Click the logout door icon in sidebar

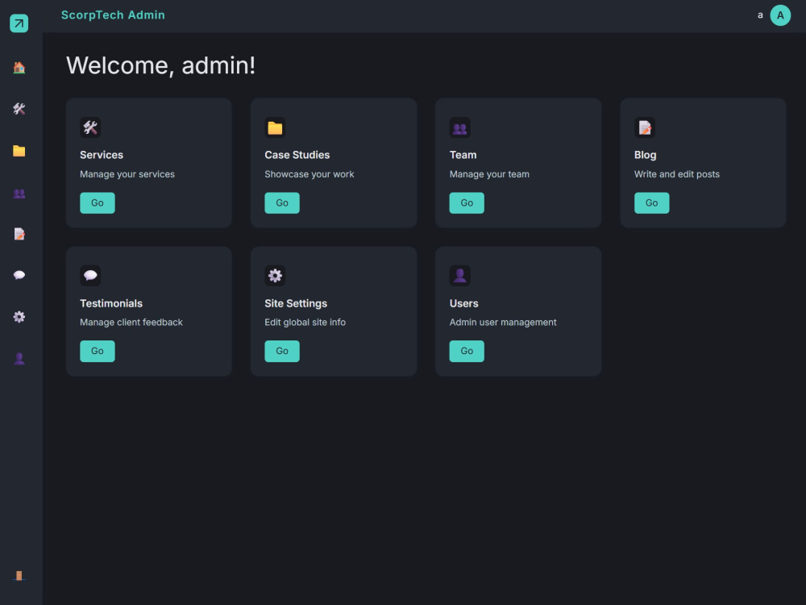pos(19,576)
